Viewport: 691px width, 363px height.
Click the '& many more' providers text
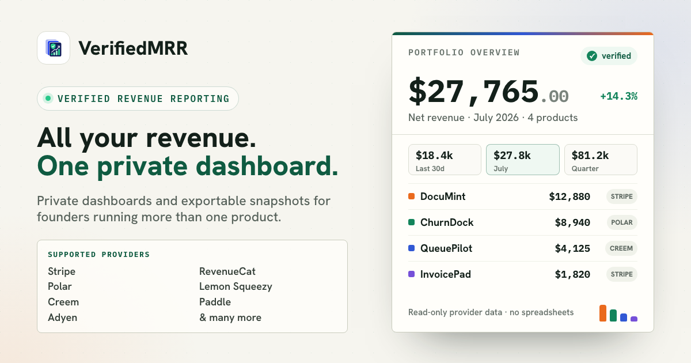point(230,317)
